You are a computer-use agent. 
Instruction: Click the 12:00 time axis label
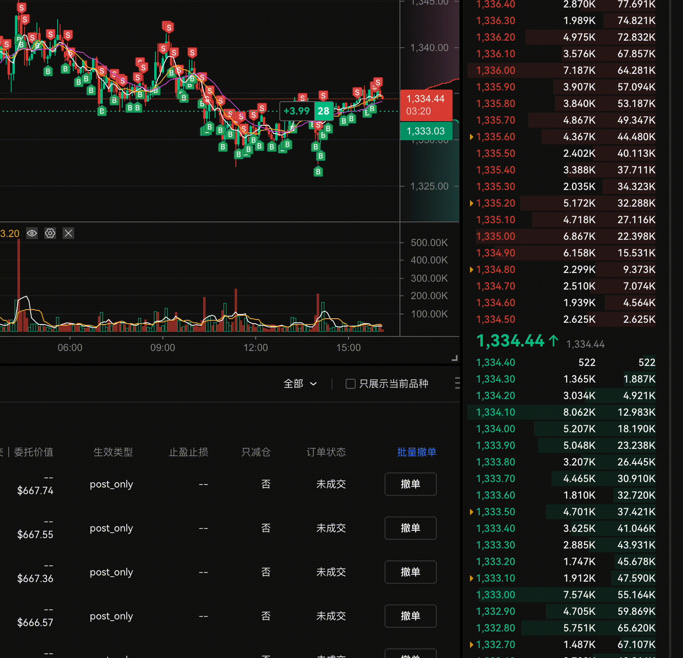pos(256,348)
